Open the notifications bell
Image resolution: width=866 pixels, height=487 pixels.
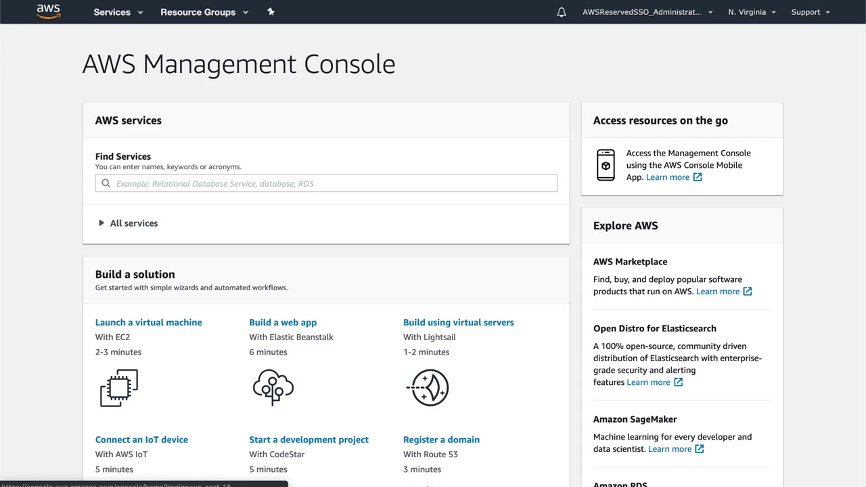click(x=562, y=12)
